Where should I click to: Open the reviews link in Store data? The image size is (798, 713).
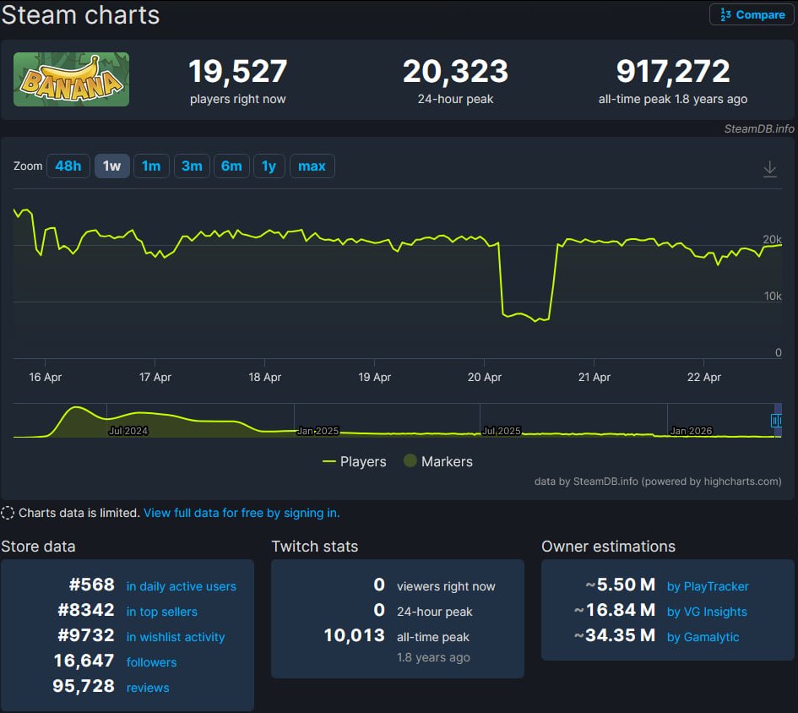(x=148, y=688)
